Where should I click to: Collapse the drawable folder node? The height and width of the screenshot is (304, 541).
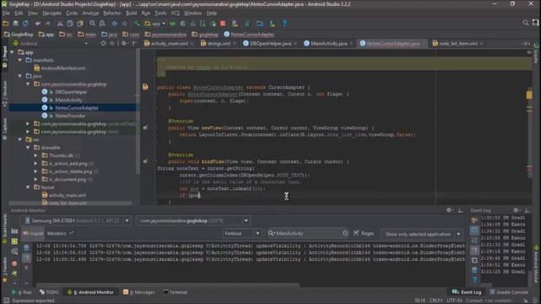click(28, 148)
